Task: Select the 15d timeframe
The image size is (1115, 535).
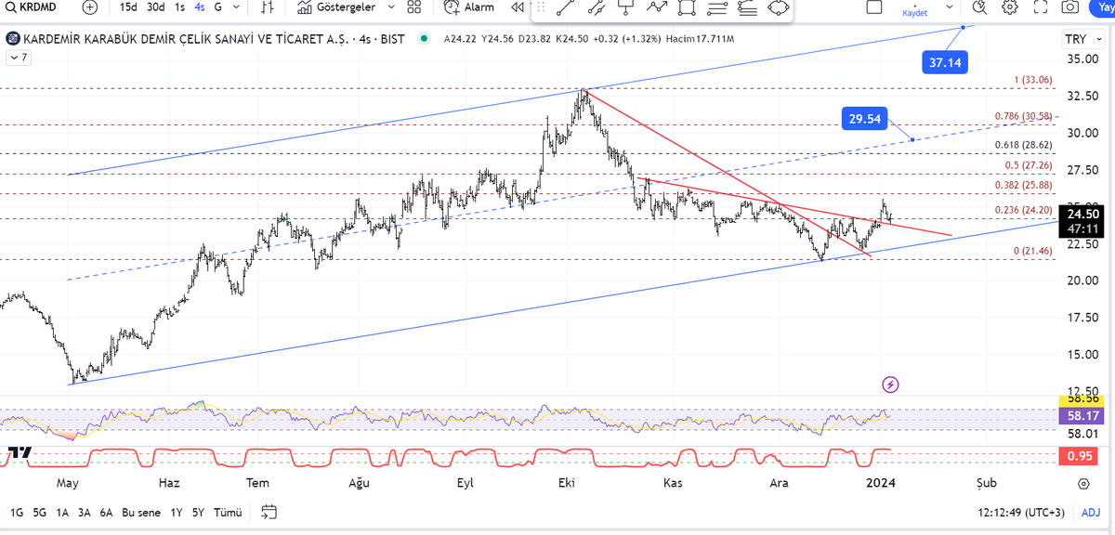Action: [129, 7]
